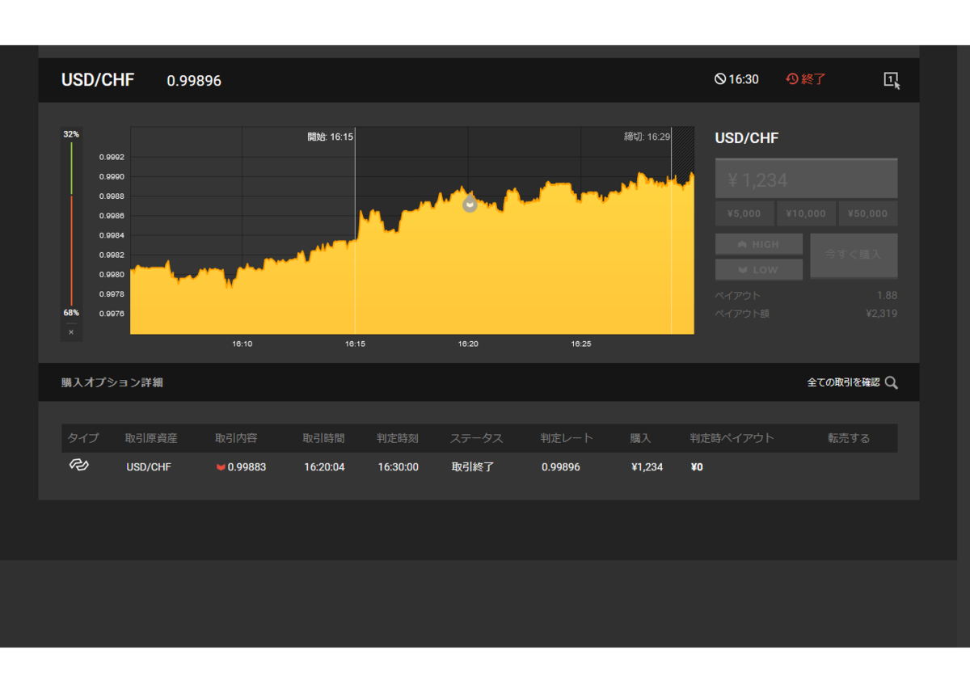Image resolution: width=970 pixels, height=692 pixels.
Task: Click the 取引原資産 column header
Action: click(151, 438)
